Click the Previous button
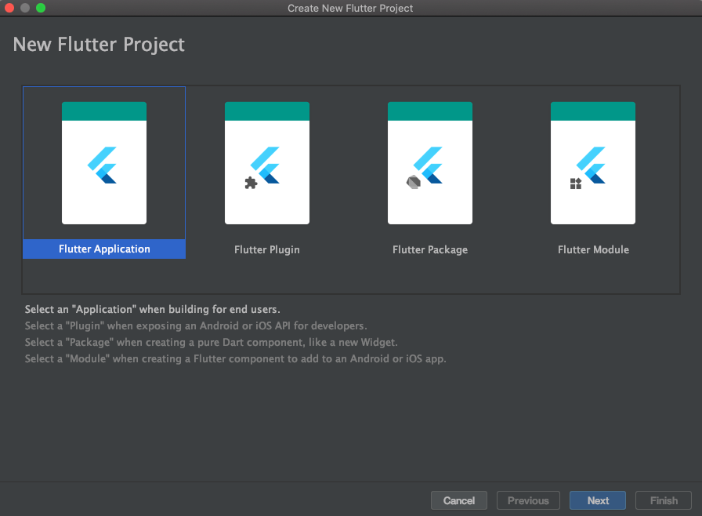702x516 pixels. pyautogui.click(x=528, y=500)
